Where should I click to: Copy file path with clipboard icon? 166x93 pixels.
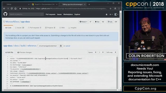(61, 46)
